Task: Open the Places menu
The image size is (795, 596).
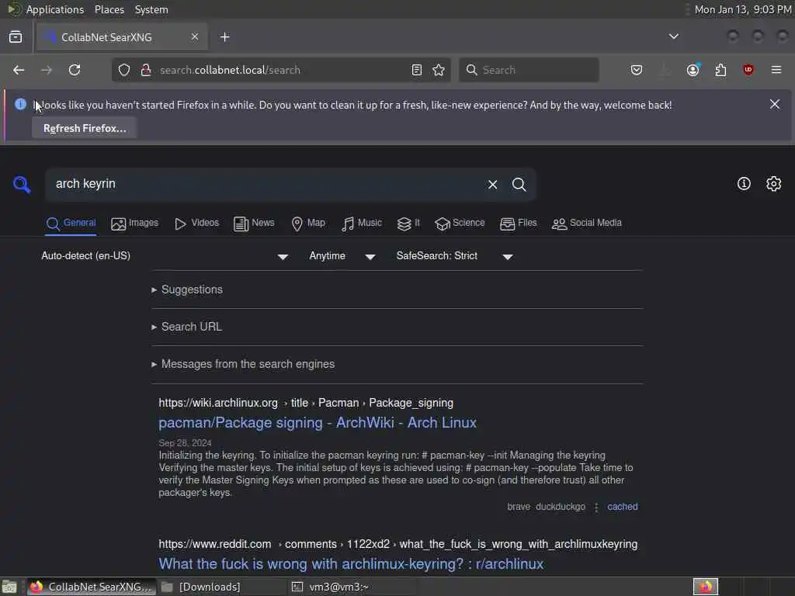Action: click(109, 9)
